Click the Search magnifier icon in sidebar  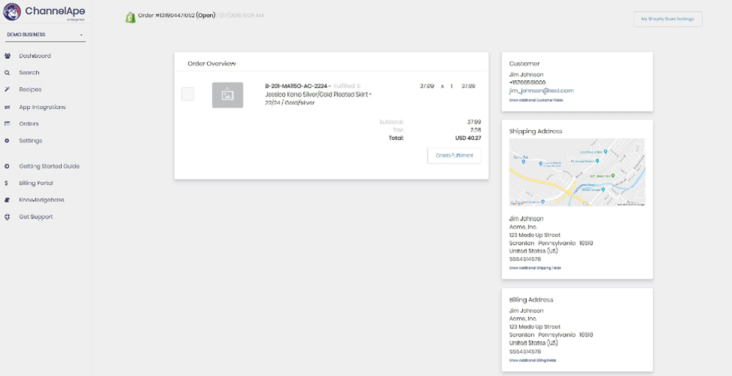[7, 73]
